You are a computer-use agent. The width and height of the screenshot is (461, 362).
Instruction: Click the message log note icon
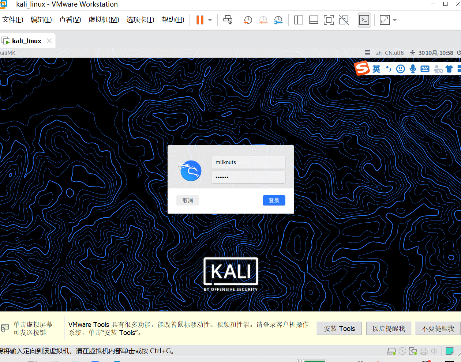click(450, 351)
